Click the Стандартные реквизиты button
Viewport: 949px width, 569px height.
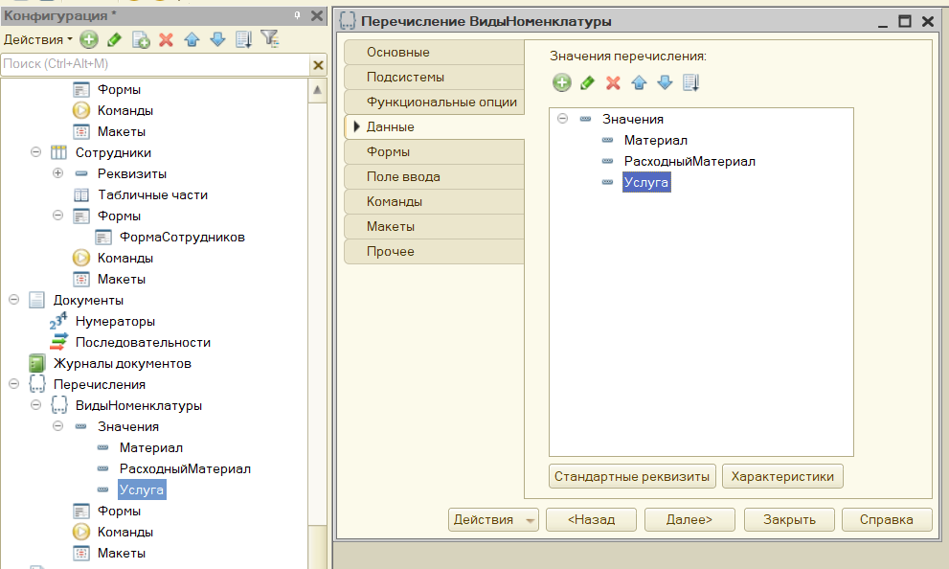(x=632, y=476)
